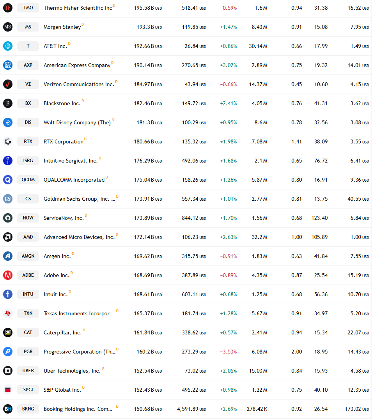Image resolution: width=372 pixels, height=419 pixels.
Task: Click Progressive's -3.53% change value
Action: point(228,352)
